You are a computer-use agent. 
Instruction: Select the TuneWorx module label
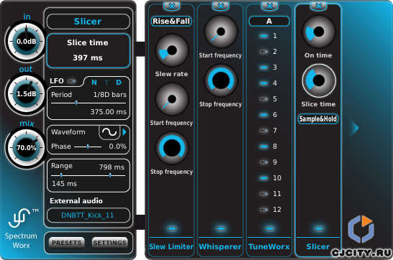point(269,246)
